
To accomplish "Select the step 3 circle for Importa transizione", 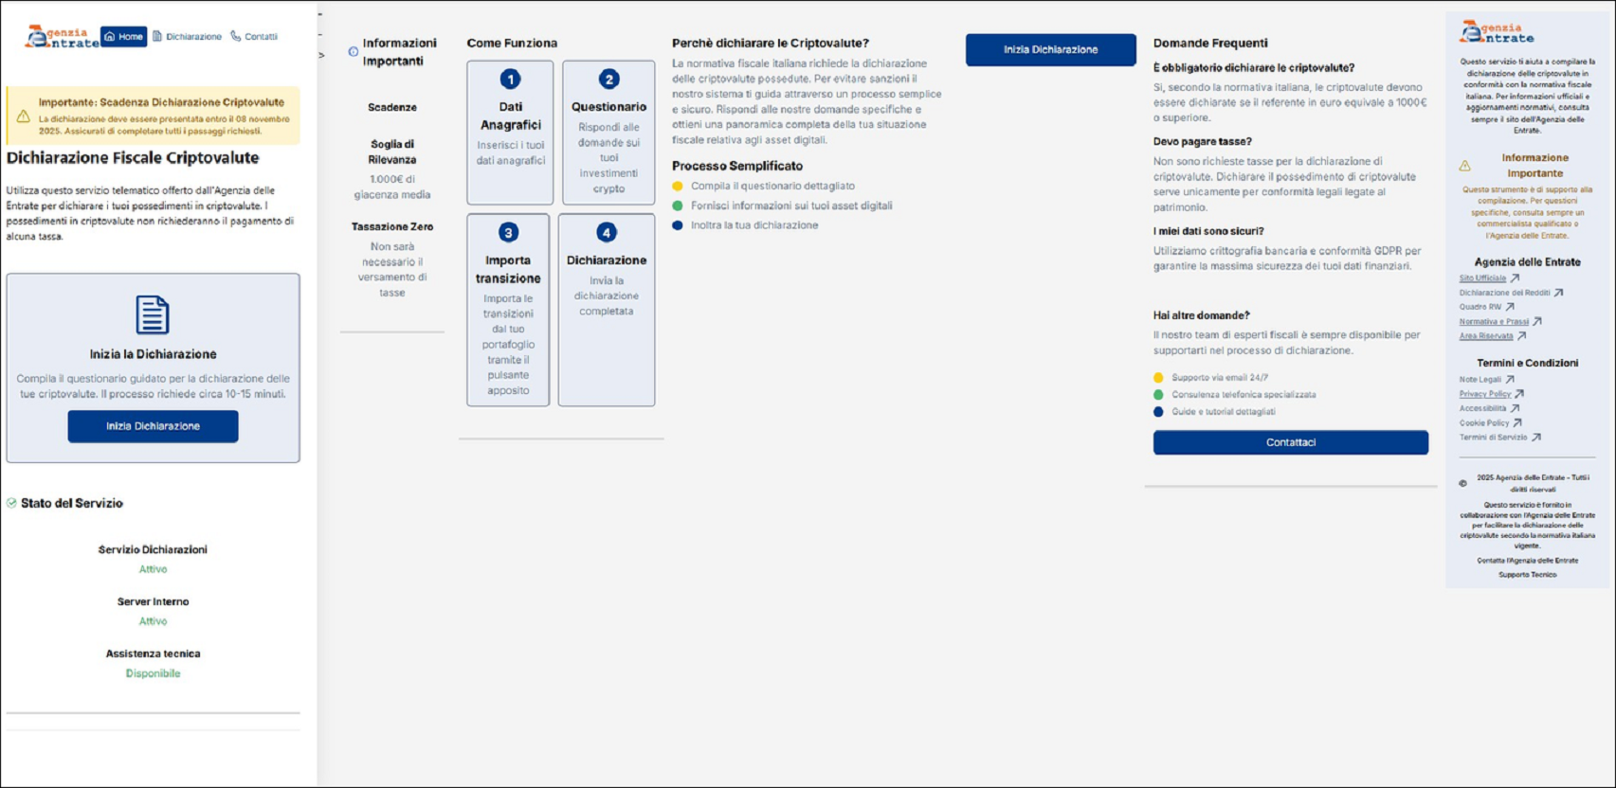I will [508, 233].
